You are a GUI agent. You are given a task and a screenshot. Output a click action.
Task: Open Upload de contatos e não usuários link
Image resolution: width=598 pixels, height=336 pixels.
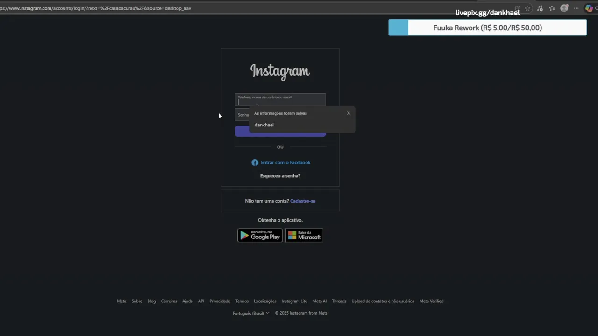coord(383,301)
